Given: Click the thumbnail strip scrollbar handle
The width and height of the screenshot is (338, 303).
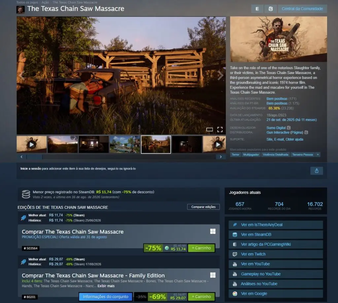Looking at the screenshot, I should (34, 157).
